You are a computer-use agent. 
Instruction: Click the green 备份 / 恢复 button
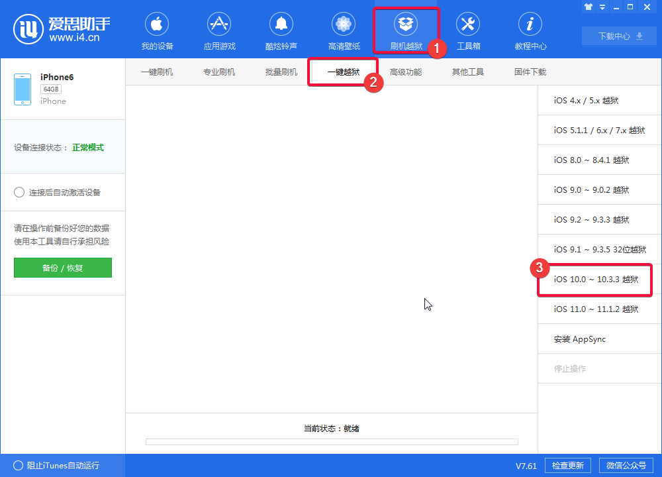click(62, 268)
